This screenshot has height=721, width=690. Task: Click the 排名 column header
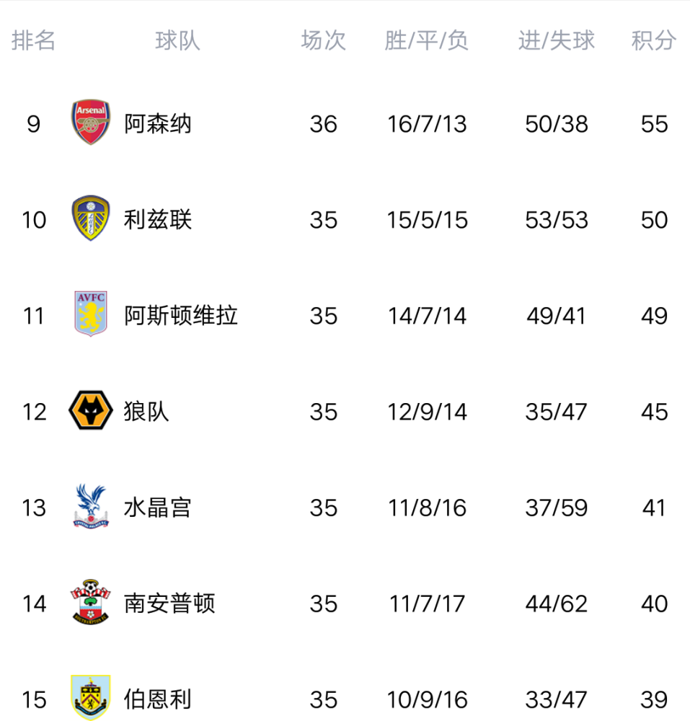[34, 40]
